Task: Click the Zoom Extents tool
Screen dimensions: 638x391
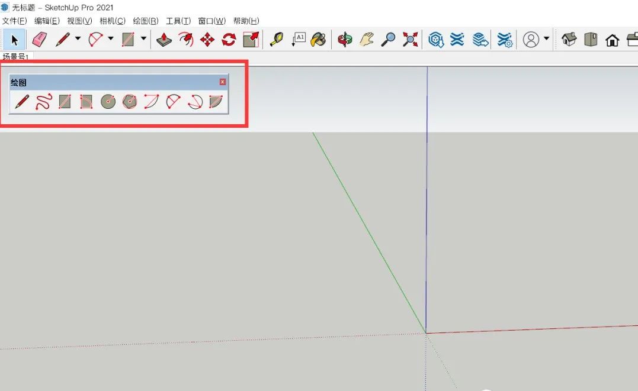Action: pyautogui.click(x=410, y=40)
